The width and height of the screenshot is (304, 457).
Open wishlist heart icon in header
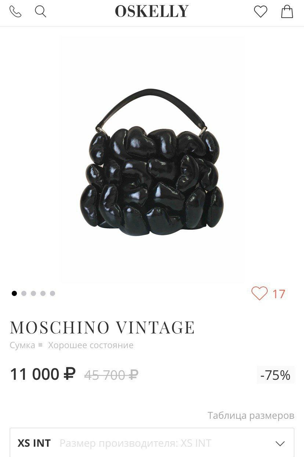click(261, 12)
